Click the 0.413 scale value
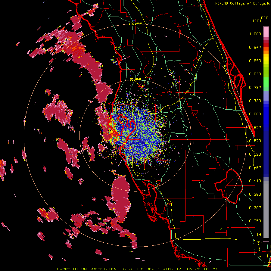The image size is (271, 271). pos(255,181)
